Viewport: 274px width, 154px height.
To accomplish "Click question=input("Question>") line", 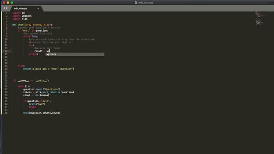I will click(42, 89).
